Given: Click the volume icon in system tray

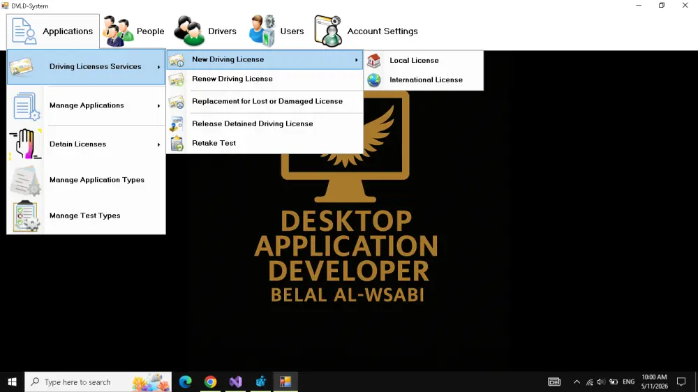Looking at the screenshot, I should [601, 382].
